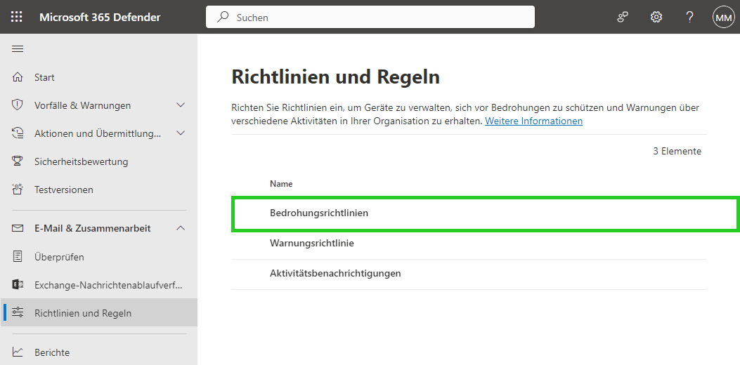Screen dimensions: 740x365
Task: Open the community feedback icon in header
Action: [x=623, y=18]
